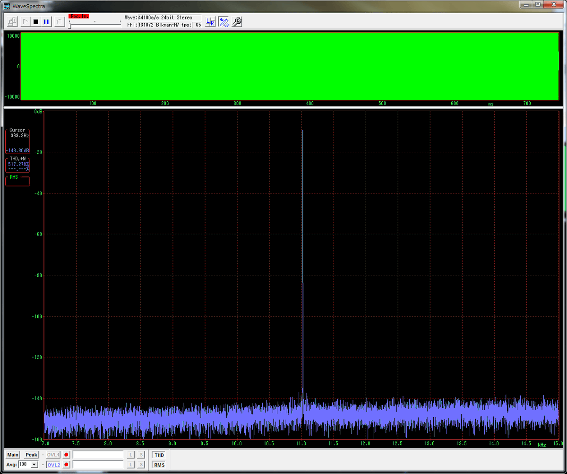Click the Cursor readout 999.9Hz

point(20,135)
